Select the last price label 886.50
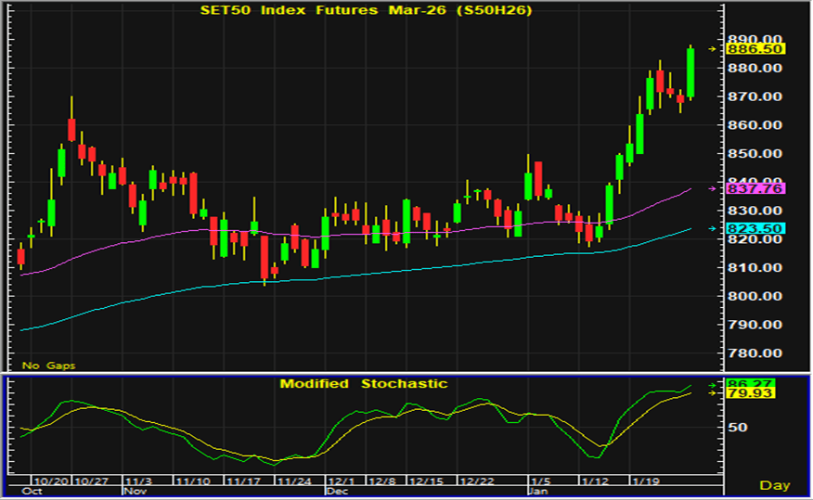 pyautogui.click(x=758, y=49)
